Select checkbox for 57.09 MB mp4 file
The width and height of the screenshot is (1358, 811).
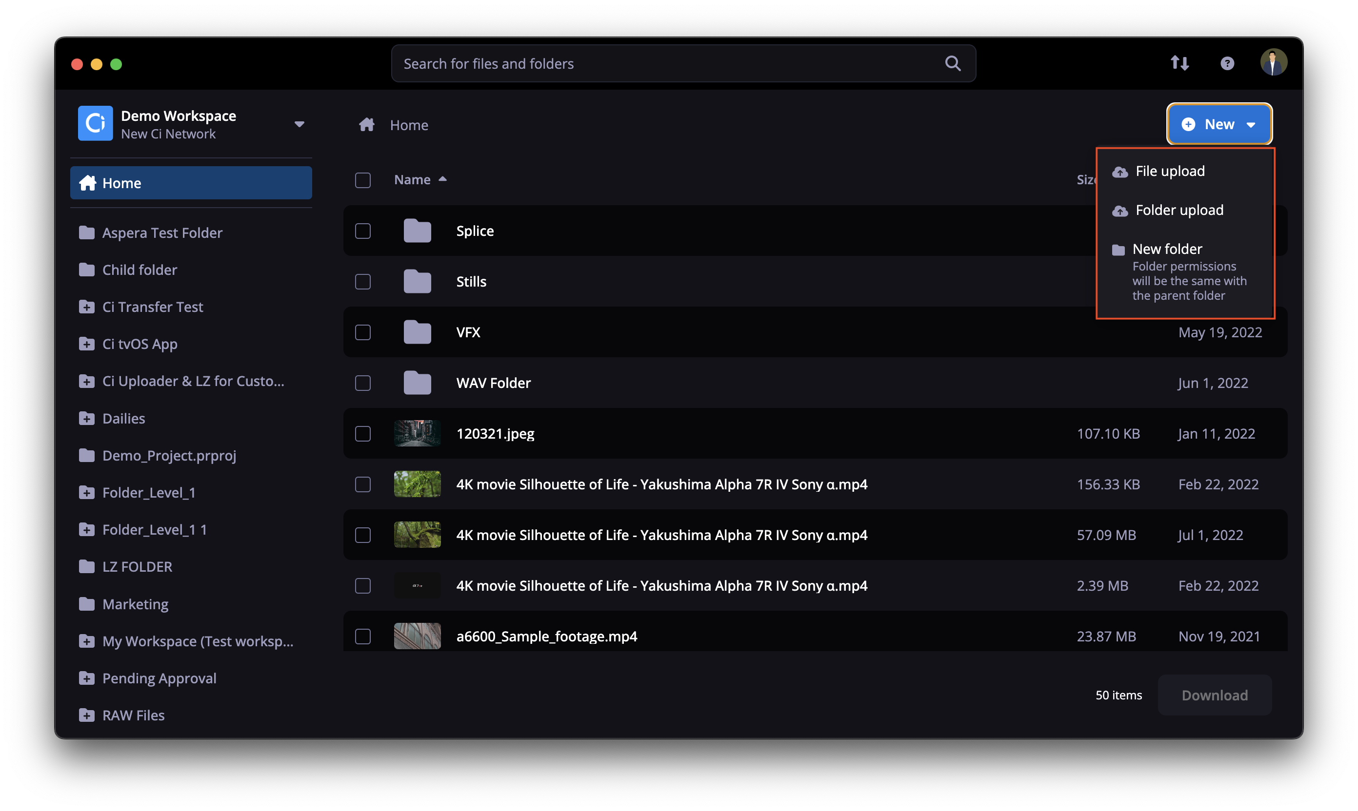pyautogui.click(x=362, y=536)
